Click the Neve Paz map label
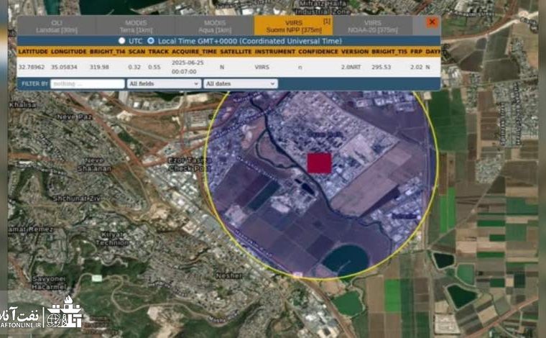The height and width of the screenshot is (338, 546). [x=74, y=117]
